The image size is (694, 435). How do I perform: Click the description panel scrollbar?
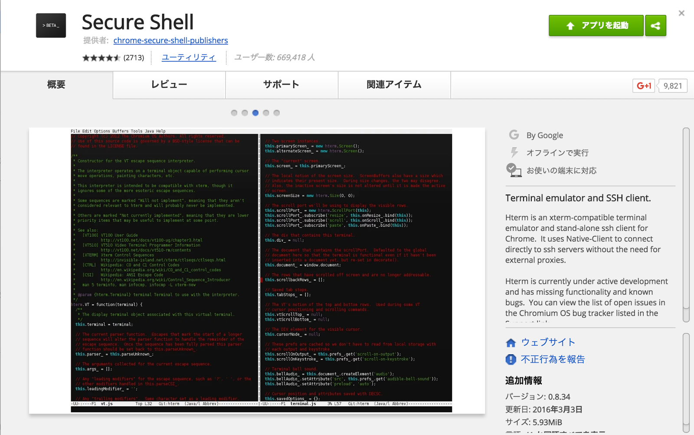pyautogui.click(x=686, y=225)
